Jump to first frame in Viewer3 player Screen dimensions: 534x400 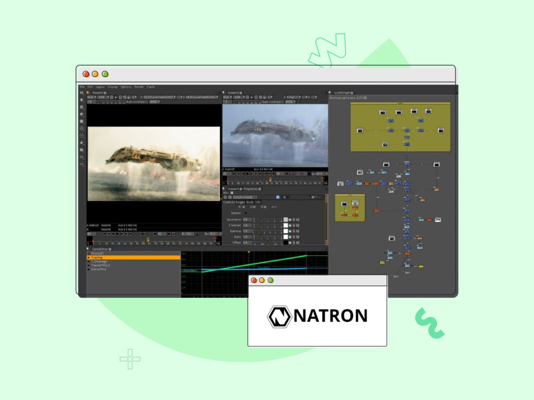(234, 174)
